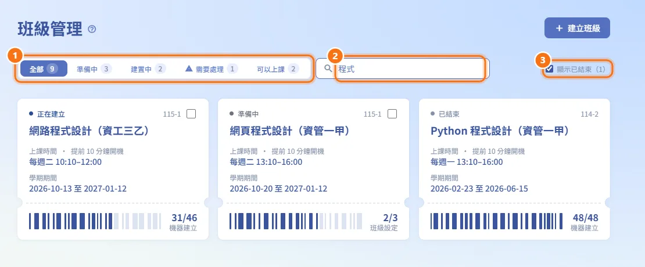
Task: Click the 2/3 班級設定 progress bar
Action: [x=296, y=221]
